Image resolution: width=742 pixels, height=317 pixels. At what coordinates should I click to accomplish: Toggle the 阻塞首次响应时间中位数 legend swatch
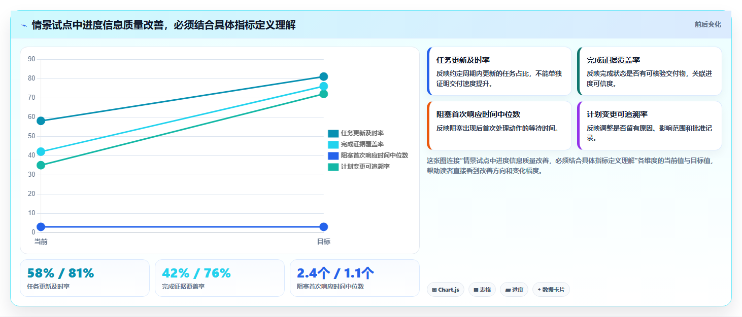coord(333,155)
